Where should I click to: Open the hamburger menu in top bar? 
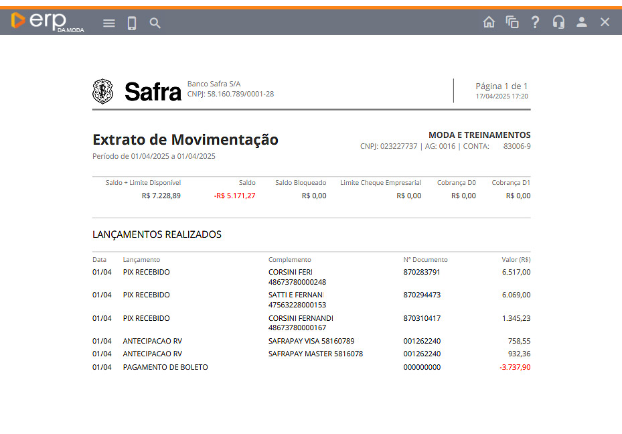pos(109,23)
